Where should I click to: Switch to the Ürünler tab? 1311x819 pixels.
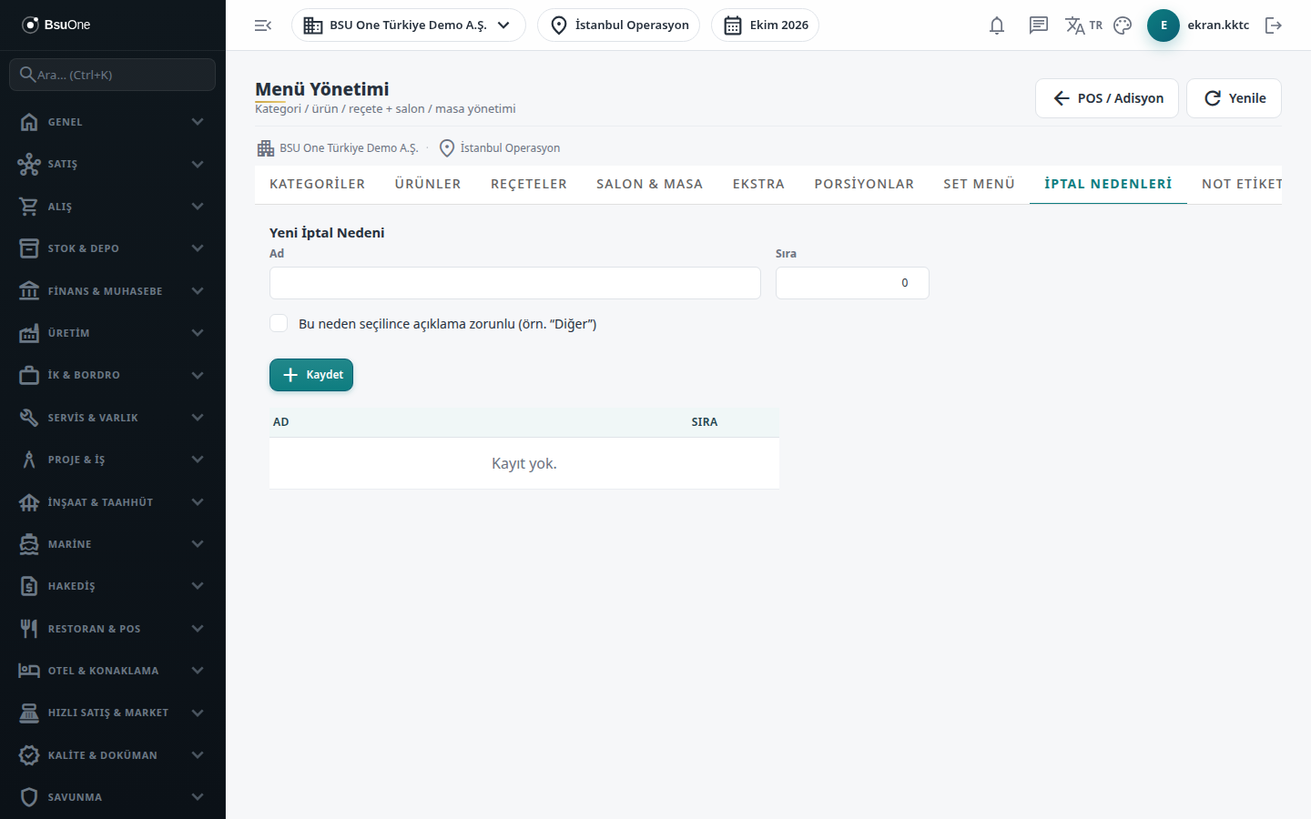pos(428,184)
